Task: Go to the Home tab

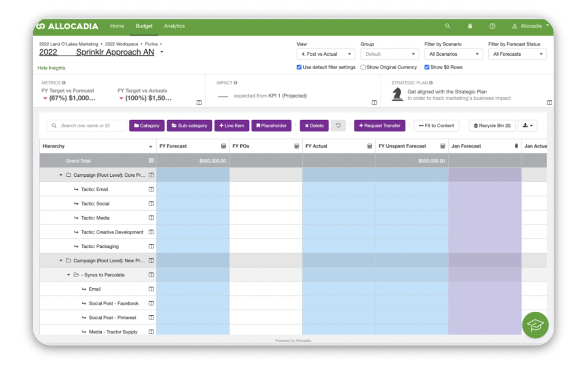Action: (x=117, y=26)
